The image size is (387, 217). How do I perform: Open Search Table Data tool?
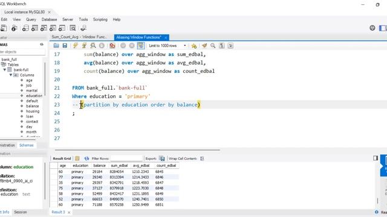73,28
